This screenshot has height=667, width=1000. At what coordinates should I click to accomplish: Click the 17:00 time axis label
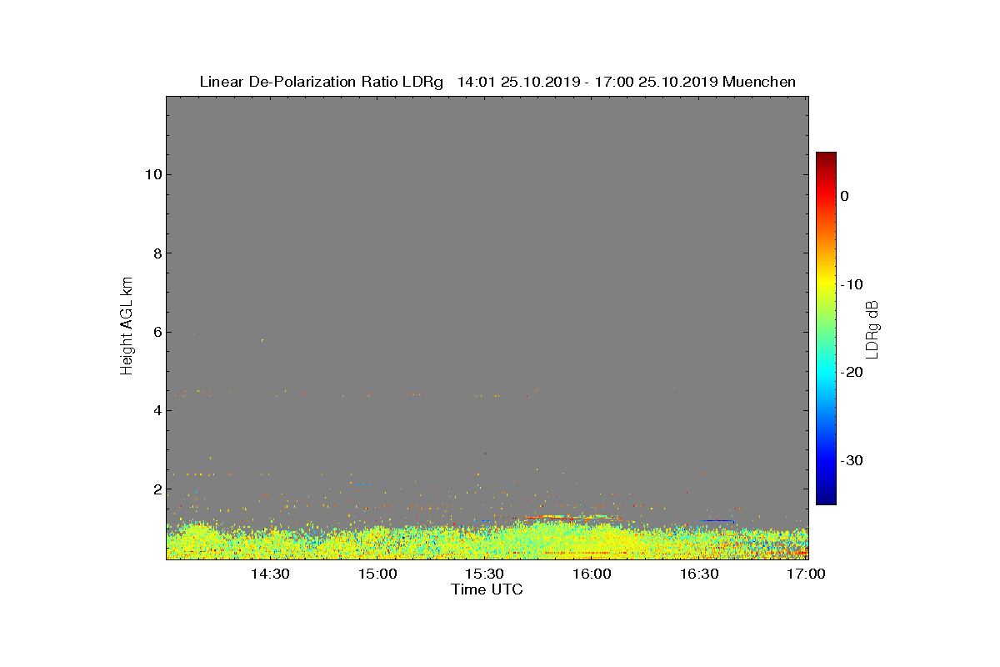point(806,574)
